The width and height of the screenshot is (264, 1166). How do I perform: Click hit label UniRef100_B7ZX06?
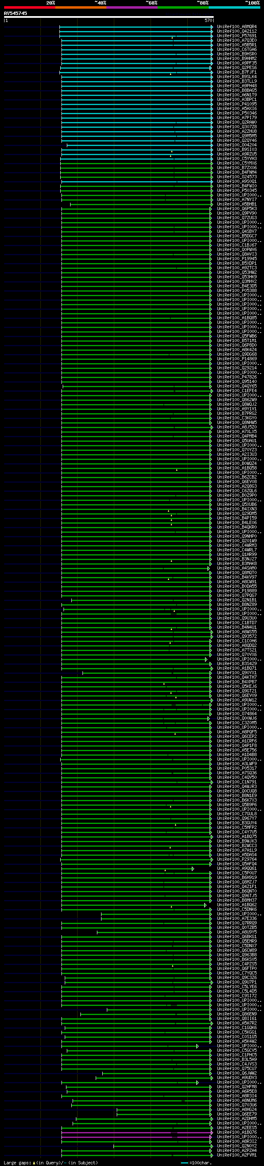(236, 168)
